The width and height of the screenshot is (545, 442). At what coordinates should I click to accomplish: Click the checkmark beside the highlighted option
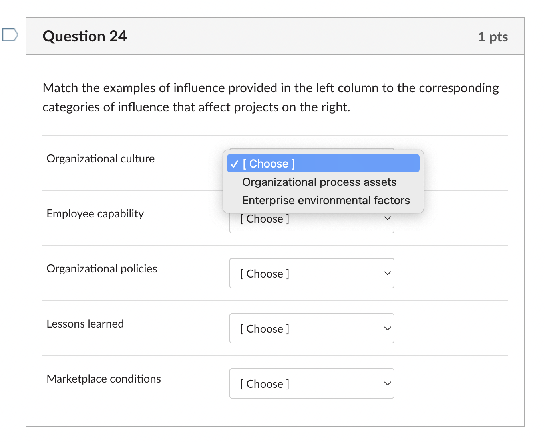coord(235,164)
